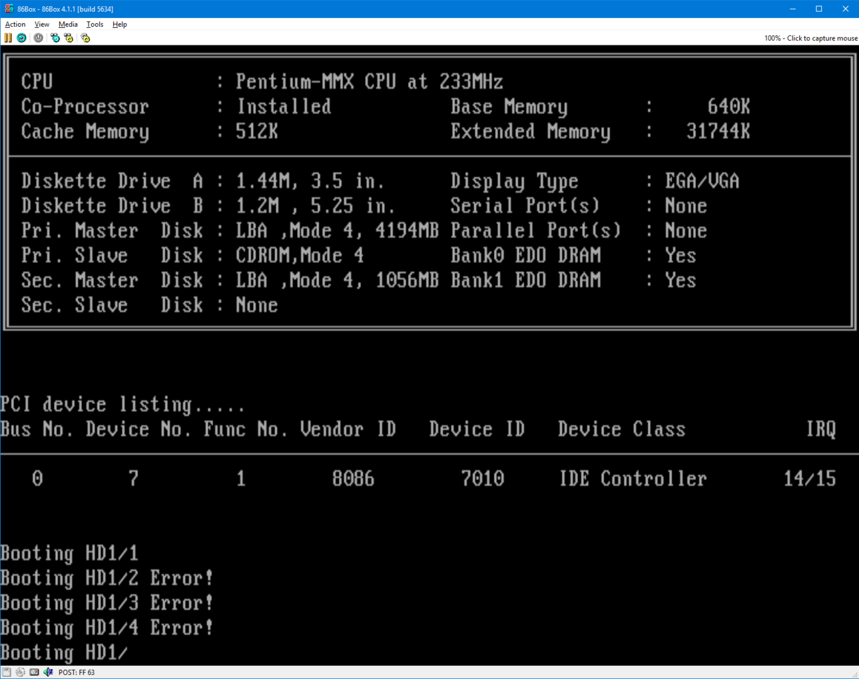
Task: Click the '8086' vendor ID value
Action: click(x=353, y=479)
